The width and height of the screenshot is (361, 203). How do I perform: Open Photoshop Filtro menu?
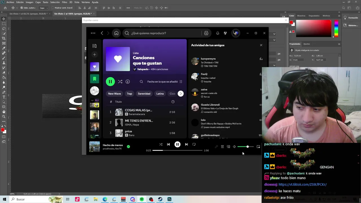coord(65,2)
